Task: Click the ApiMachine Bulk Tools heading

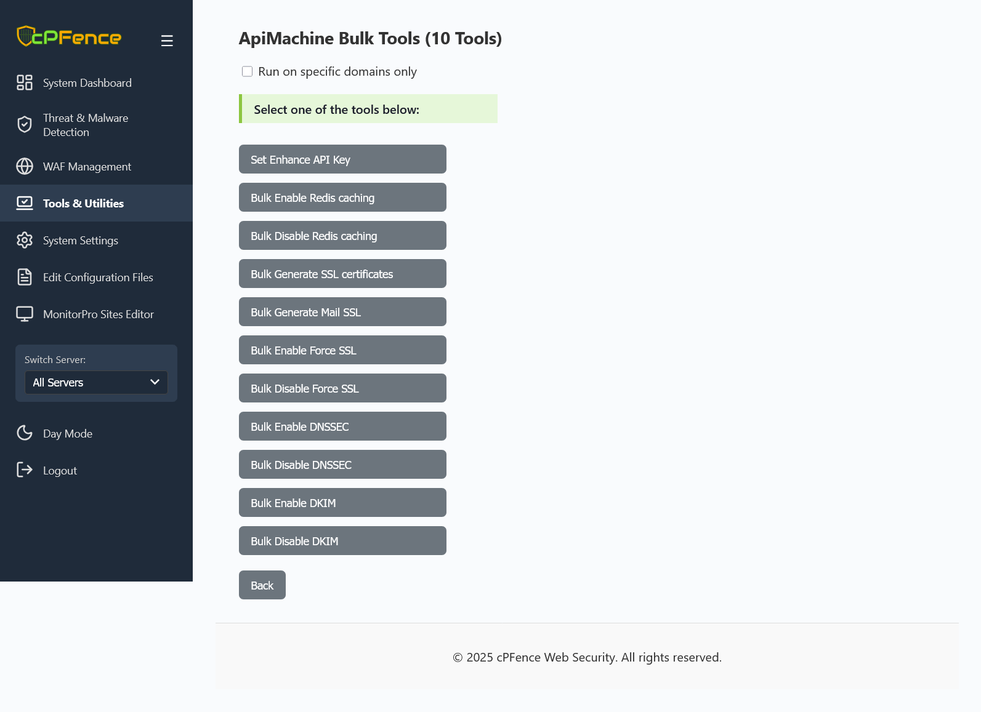Action: coord(370,38)
